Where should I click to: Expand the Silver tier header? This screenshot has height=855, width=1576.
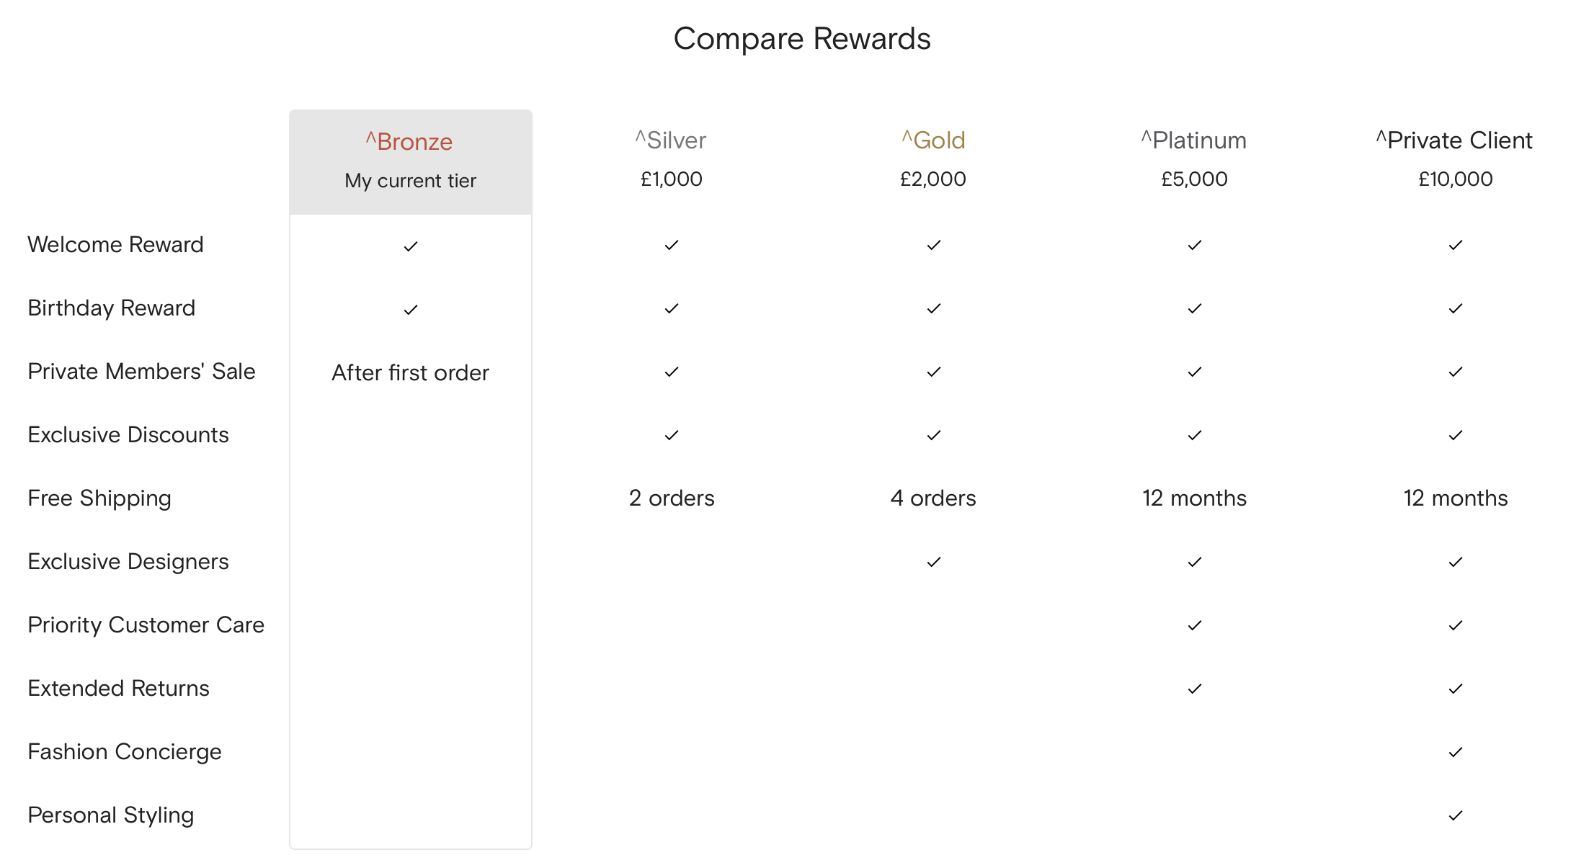671,140
